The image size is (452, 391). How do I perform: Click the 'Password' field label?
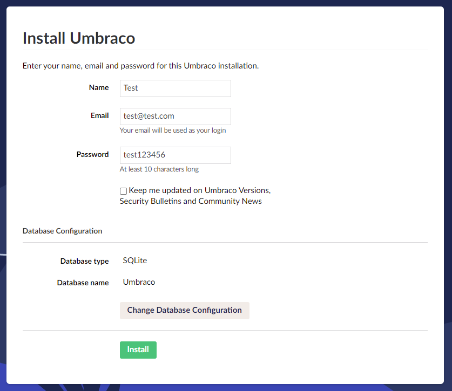point(92,155)
